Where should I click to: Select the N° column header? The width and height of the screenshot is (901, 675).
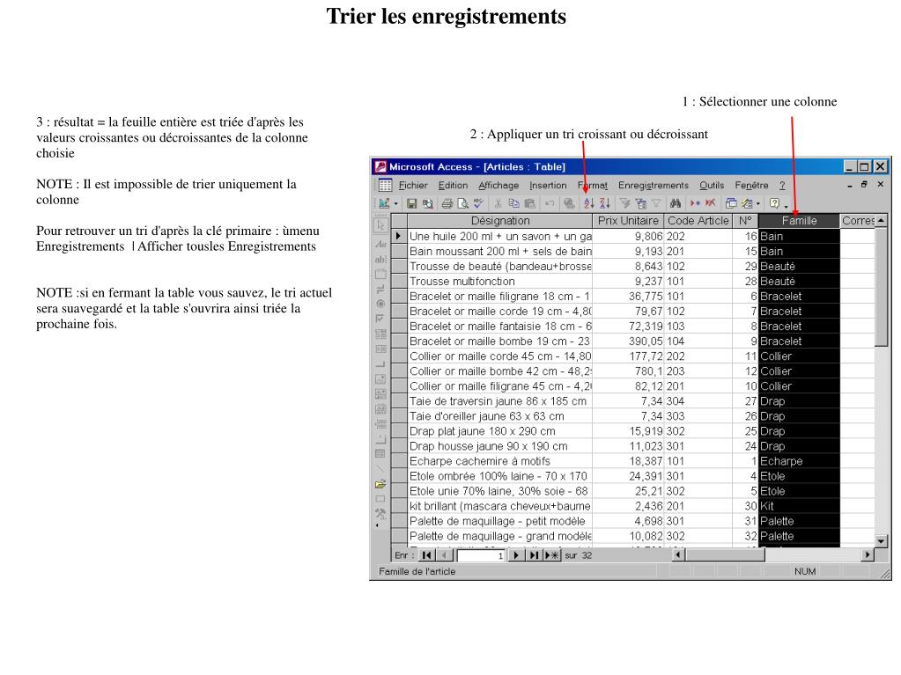tap(745, 221)
